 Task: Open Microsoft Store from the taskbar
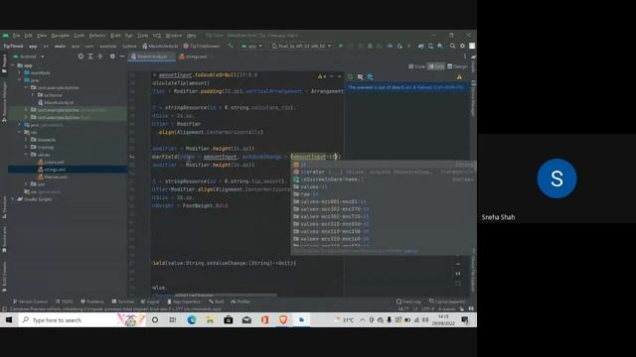click(x=229, y=319)
